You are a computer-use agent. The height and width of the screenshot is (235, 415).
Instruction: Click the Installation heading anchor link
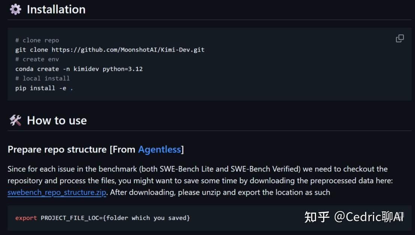55,9
